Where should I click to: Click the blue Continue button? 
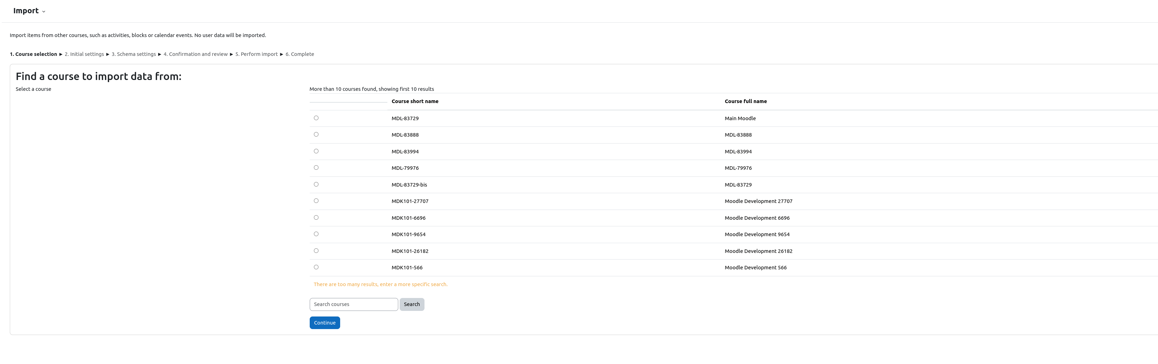pos(324,323)
